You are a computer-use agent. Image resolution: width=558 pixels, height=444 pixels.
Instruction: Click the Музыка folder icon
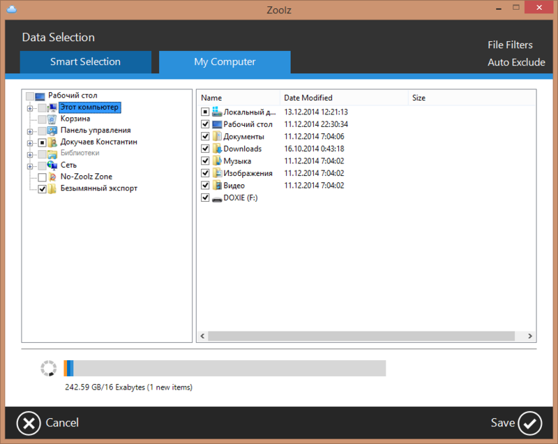click(217, 161)
